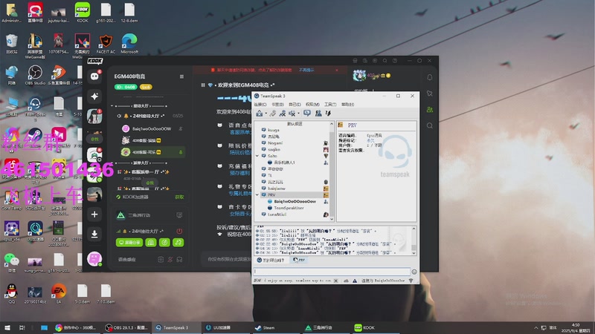Viewport: 595px width, 334px height.
Task: Open OBS Studio desktop shortcut
Action: coord(35,75)
